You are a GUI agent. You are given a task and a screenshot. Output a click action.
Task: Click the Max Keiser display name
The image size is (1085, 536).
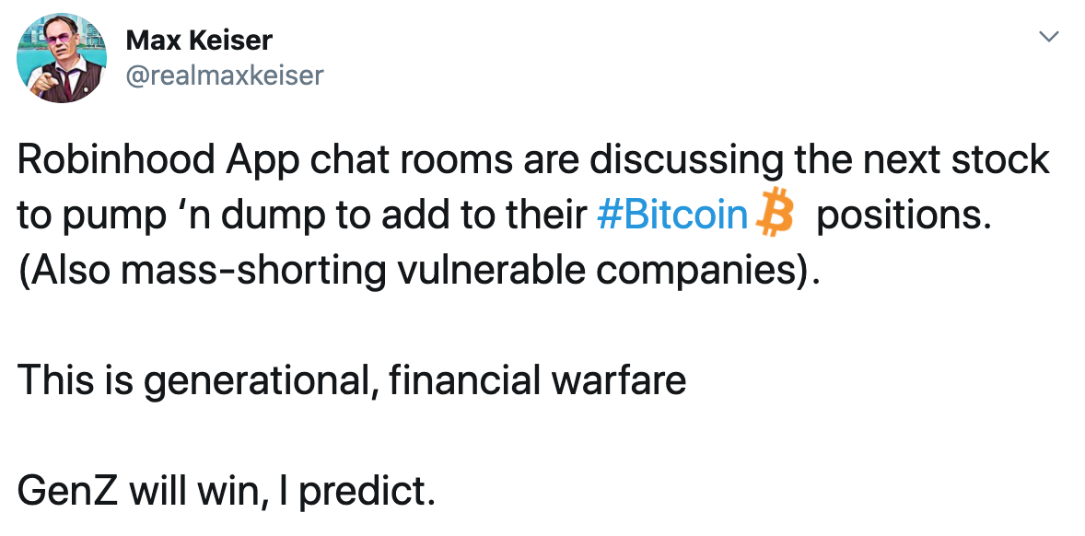tap(199, 41)
